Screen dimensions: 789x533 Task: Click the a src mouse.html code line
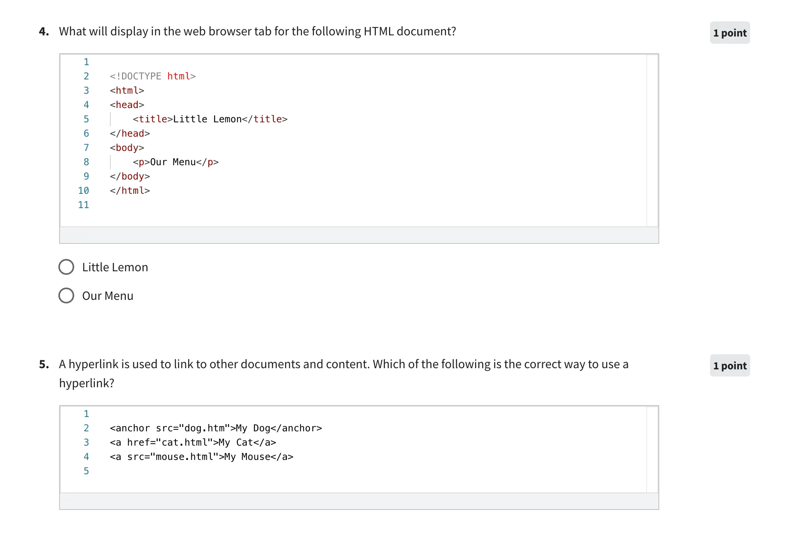[x=202, y=457]
